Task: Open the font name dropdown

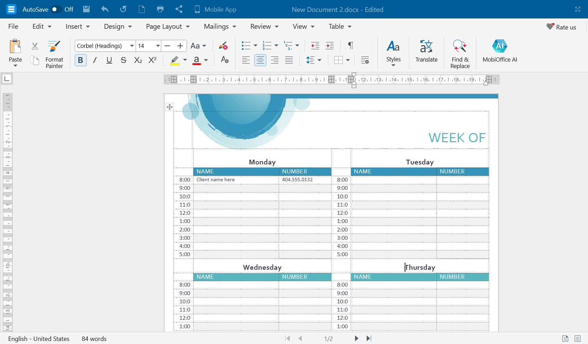Action: click(x=132, y=46)
